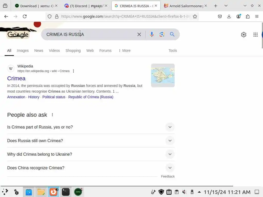
Task: Open the Firefox account icon
Action: click(x=238, y=16)
